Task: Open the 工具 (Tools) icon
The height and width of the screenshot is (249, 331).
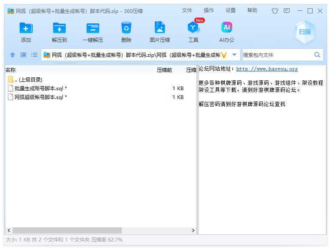Action: 193,28
